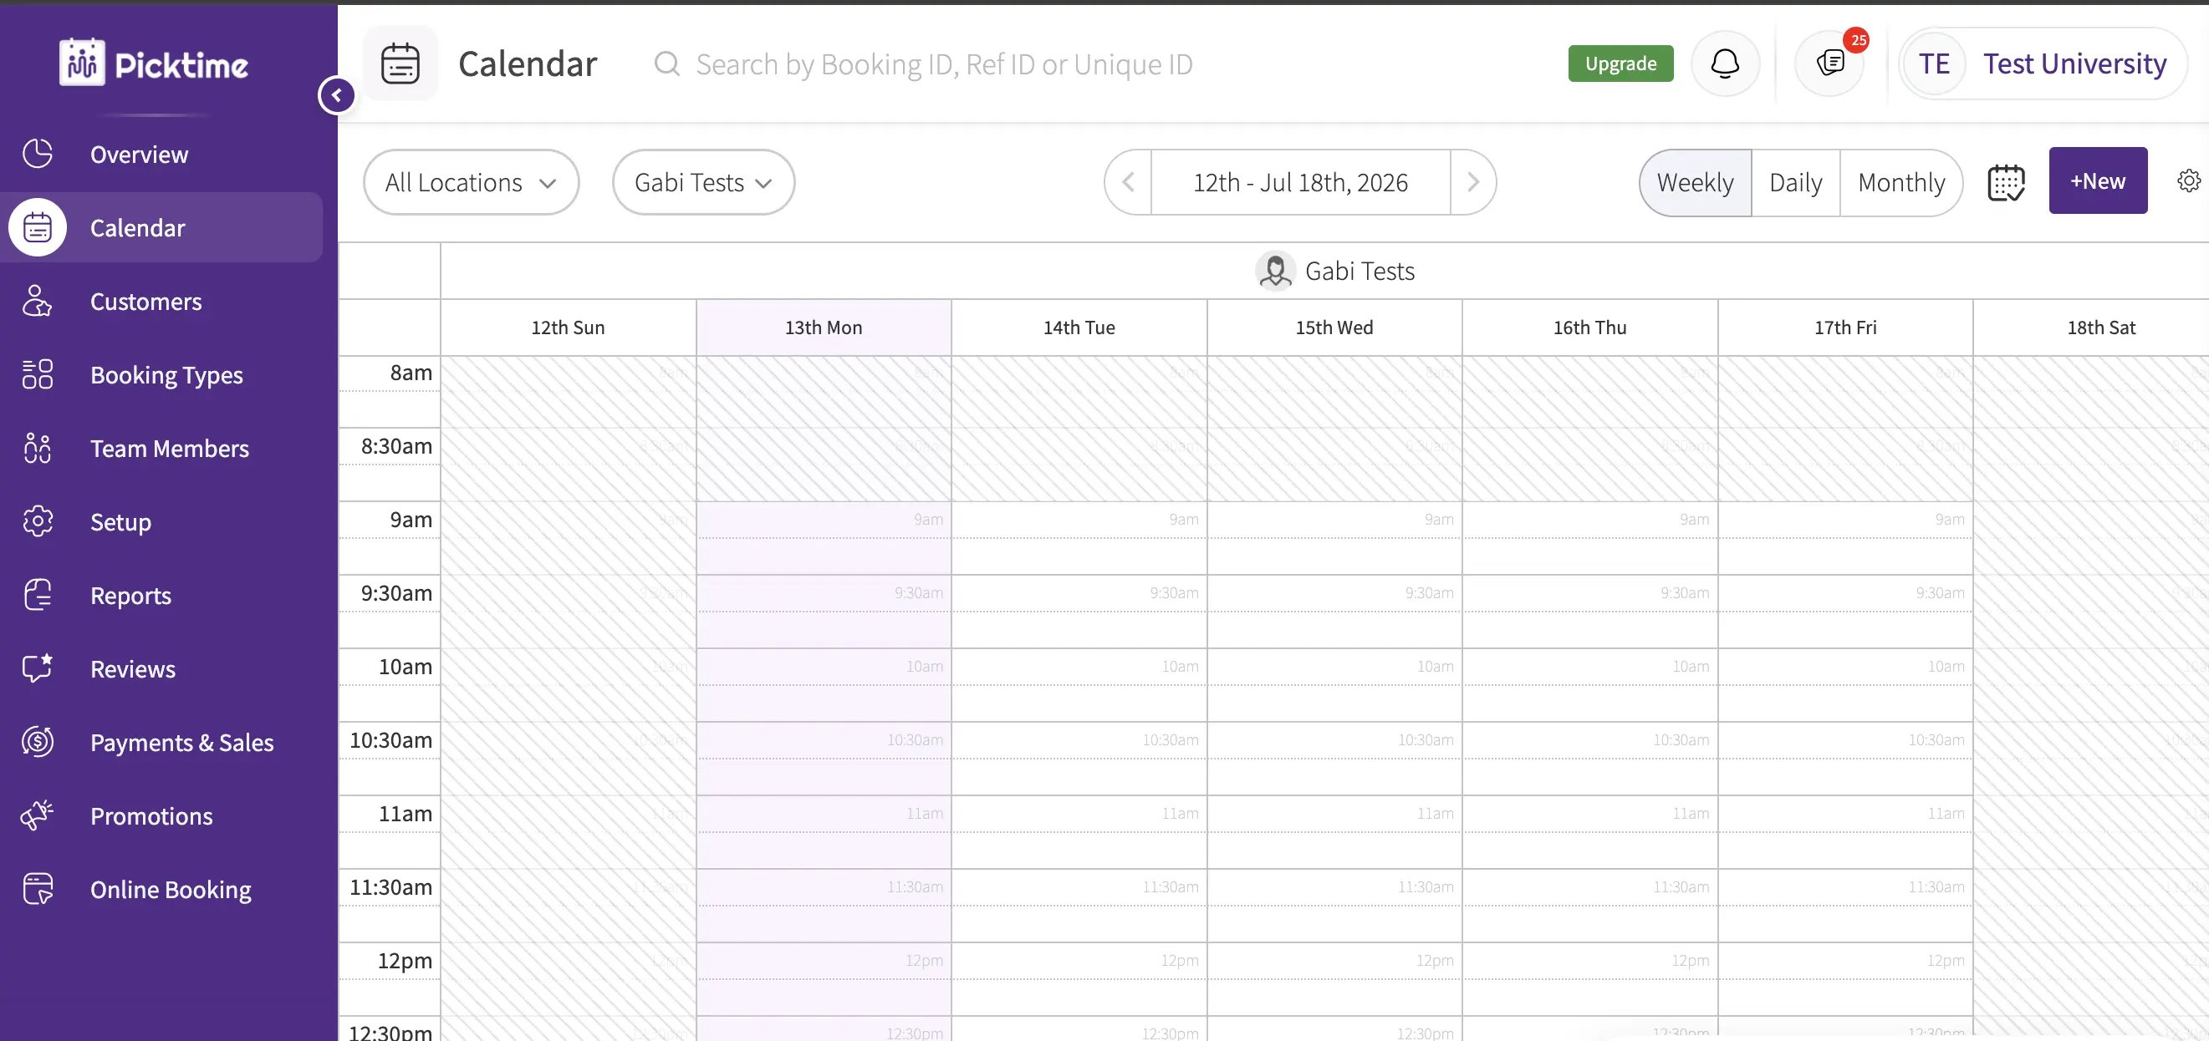Open the Setup gear icon
Screen dimensions: 2209x1041
pos(38,522)
